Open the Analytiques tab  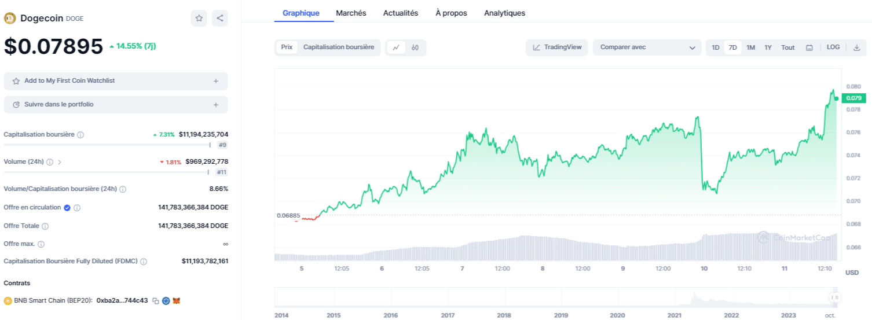(504, 13)
